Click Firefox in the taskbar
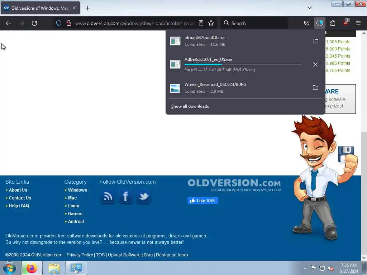367x275 pixels. tap(32, 268)
